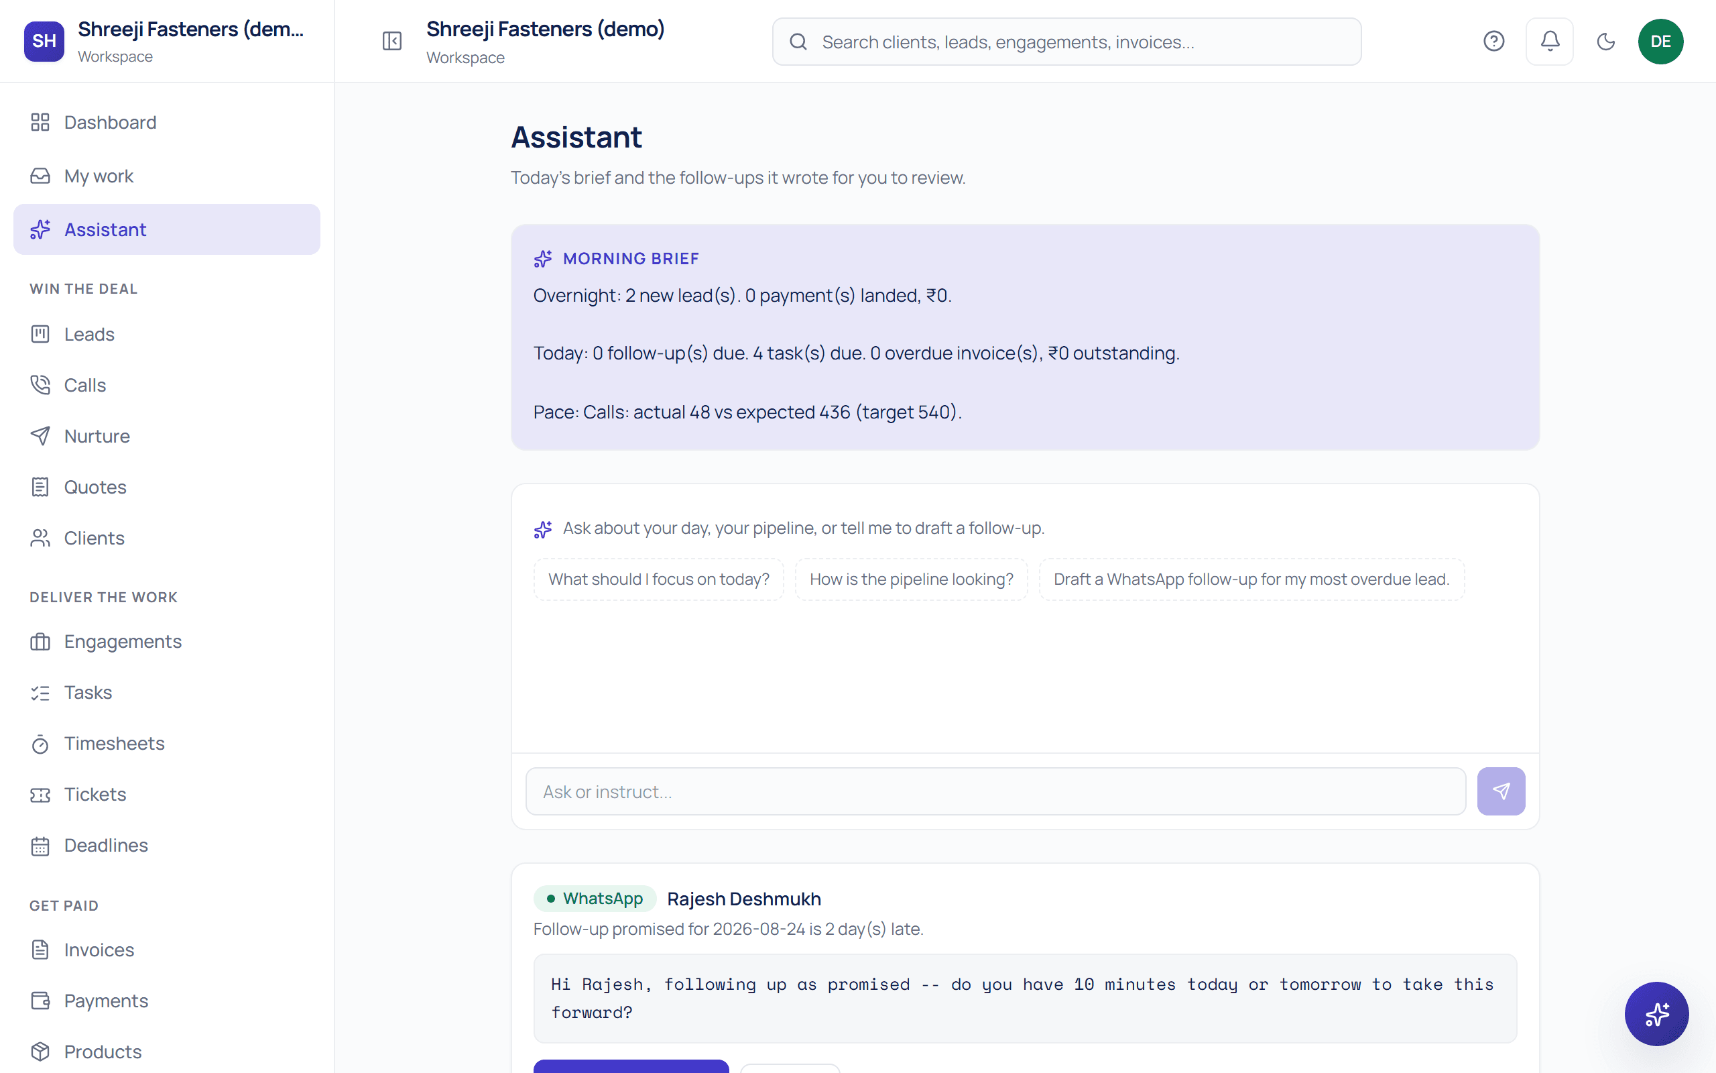Select Leads in sidebar
Screen dimensions: 1716x1073
(167, 333)
